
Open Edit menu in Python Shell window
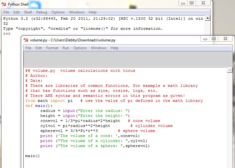[x=17, y=12]
